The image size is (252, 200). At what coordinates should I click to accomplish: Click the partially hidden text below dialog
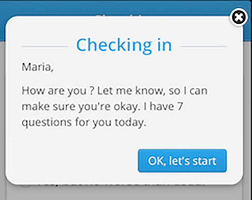pyautogui.click(x=121, y=185)
